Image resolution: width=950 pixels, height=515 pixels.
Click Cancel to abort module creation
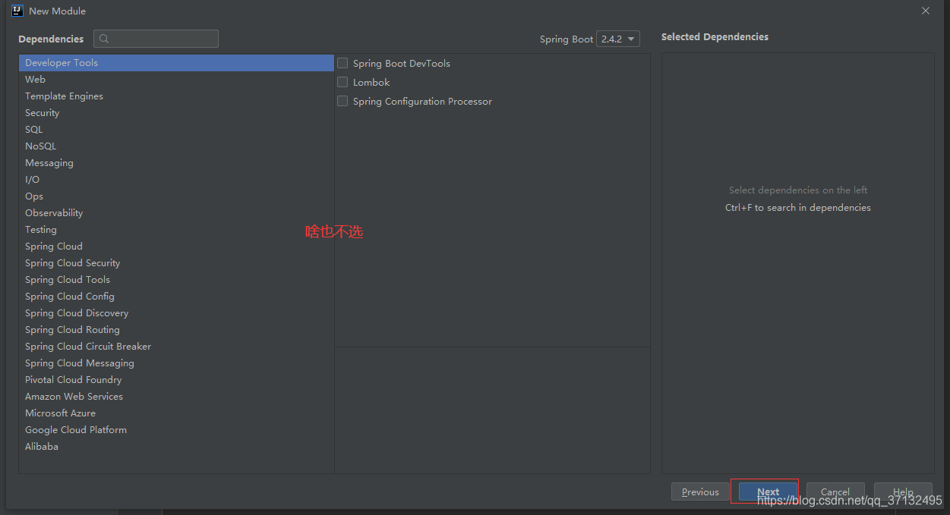[x=835, y=491]
